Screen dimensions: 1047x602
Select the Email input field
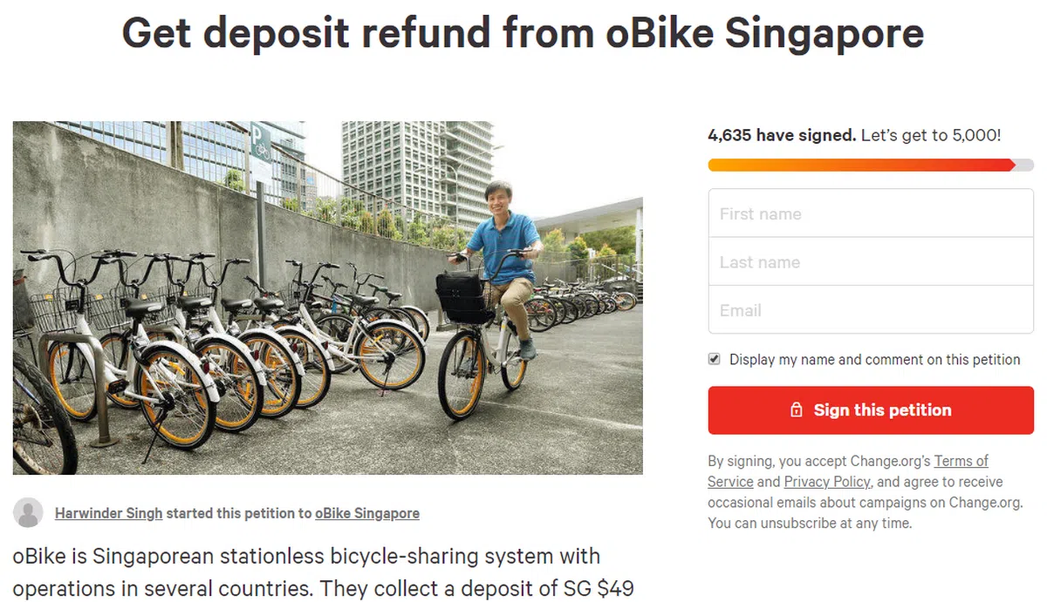click(870, 310)
